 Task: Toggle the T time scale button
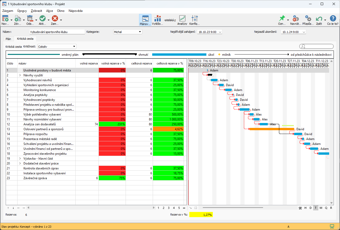coord(315,208)
